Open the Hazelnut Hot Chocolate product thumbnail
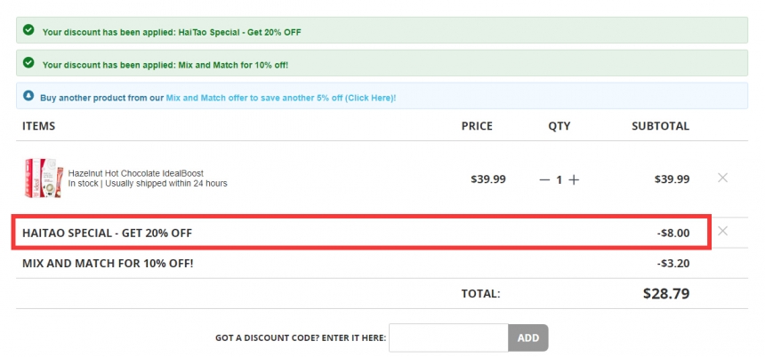Viewport: 765px width, 357px height. pyautogui.click(x=44, y=178)
